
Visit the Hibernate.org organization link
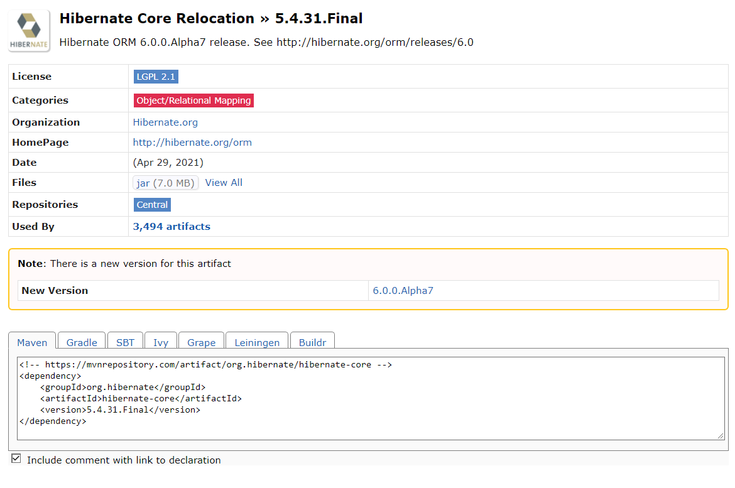pos(165,122)
